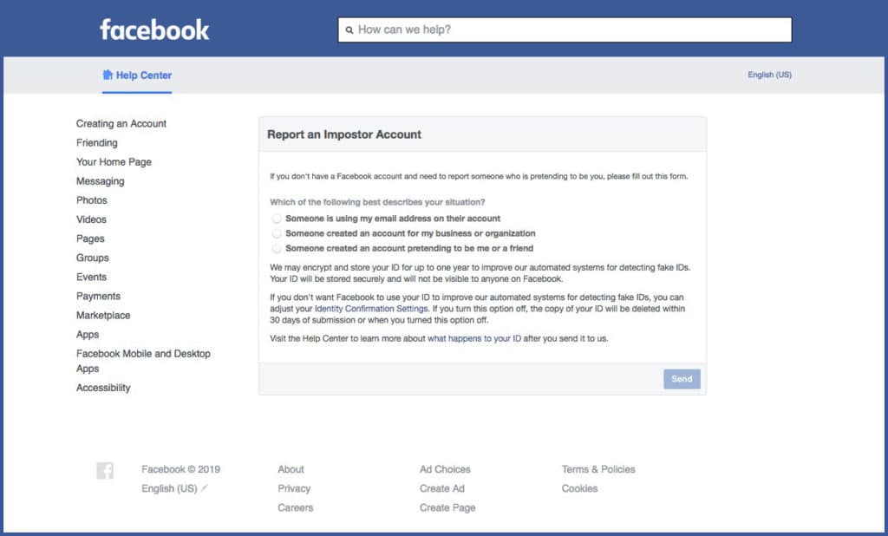888x536 pixels.
Task: Click the "How can we help?" search field
Action: (x=572, y=29)
